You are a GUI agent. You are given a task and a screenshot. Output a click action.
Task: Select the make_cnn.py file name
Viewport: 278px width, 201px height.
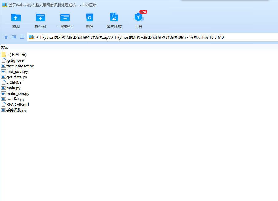18,94
